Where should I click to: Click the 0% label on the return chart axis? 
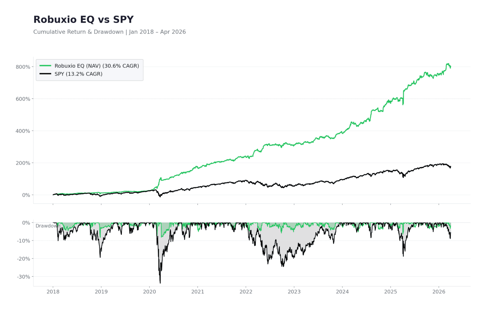tap(26, 195)
